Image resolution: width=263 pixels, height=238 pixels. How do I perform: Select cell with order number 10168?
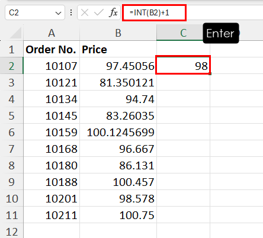52,149
